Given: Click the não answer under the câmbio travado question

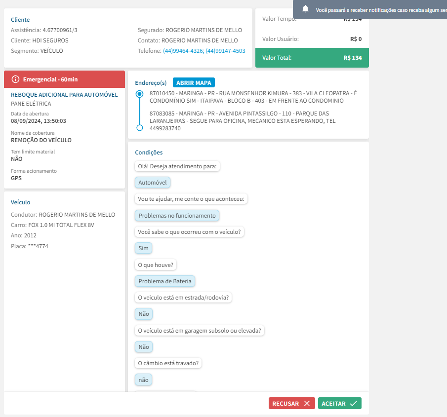Looking at the screenshot, I should [x=143, y=379].
